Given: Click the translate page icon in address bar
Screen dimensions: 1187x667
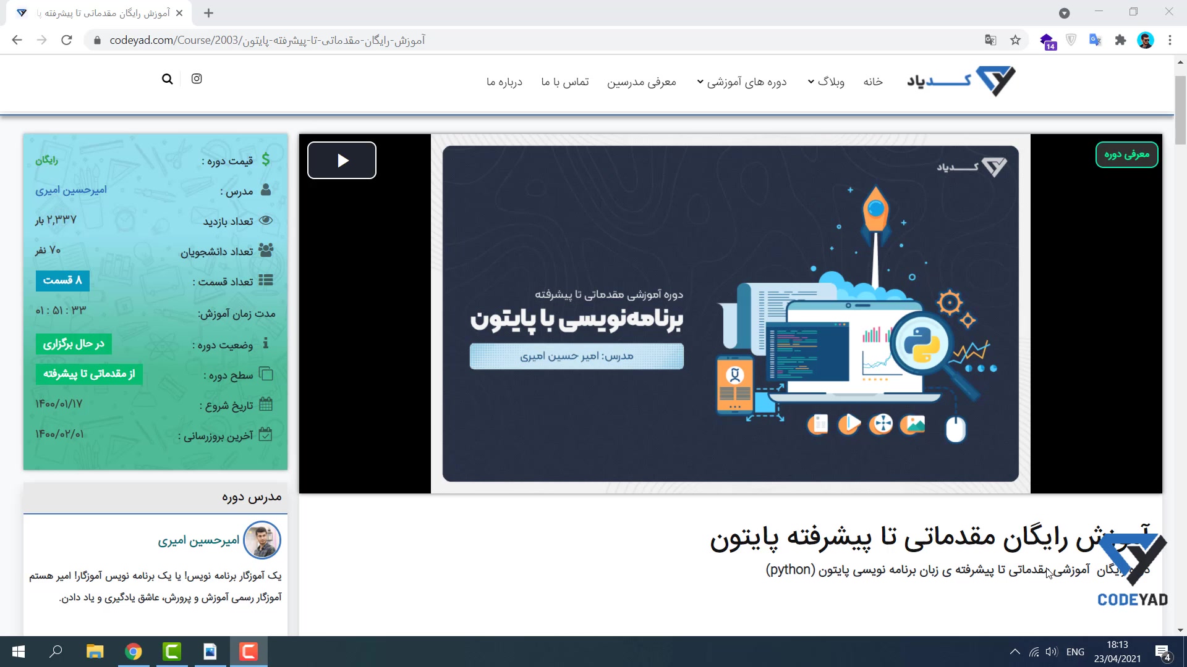Looking at the screenshot, I should [990, 40].
